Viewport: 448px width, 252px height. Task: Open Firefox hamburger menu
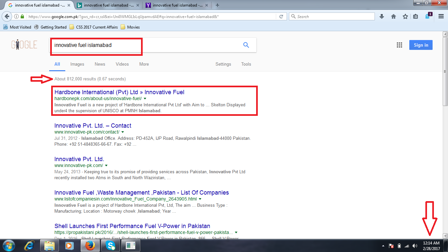coord(441,16)
